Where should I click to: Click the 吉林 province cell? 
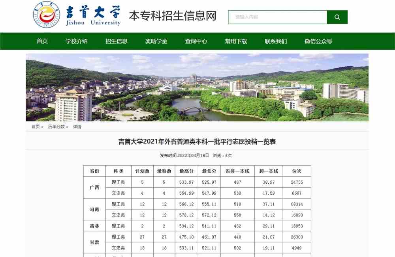(94, 226)
